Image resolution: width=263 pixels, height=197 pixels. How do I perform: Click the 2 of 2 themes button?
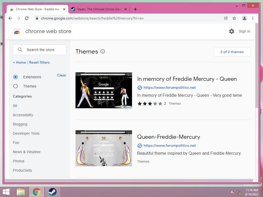pyautogui.click(x=232, y=52)
